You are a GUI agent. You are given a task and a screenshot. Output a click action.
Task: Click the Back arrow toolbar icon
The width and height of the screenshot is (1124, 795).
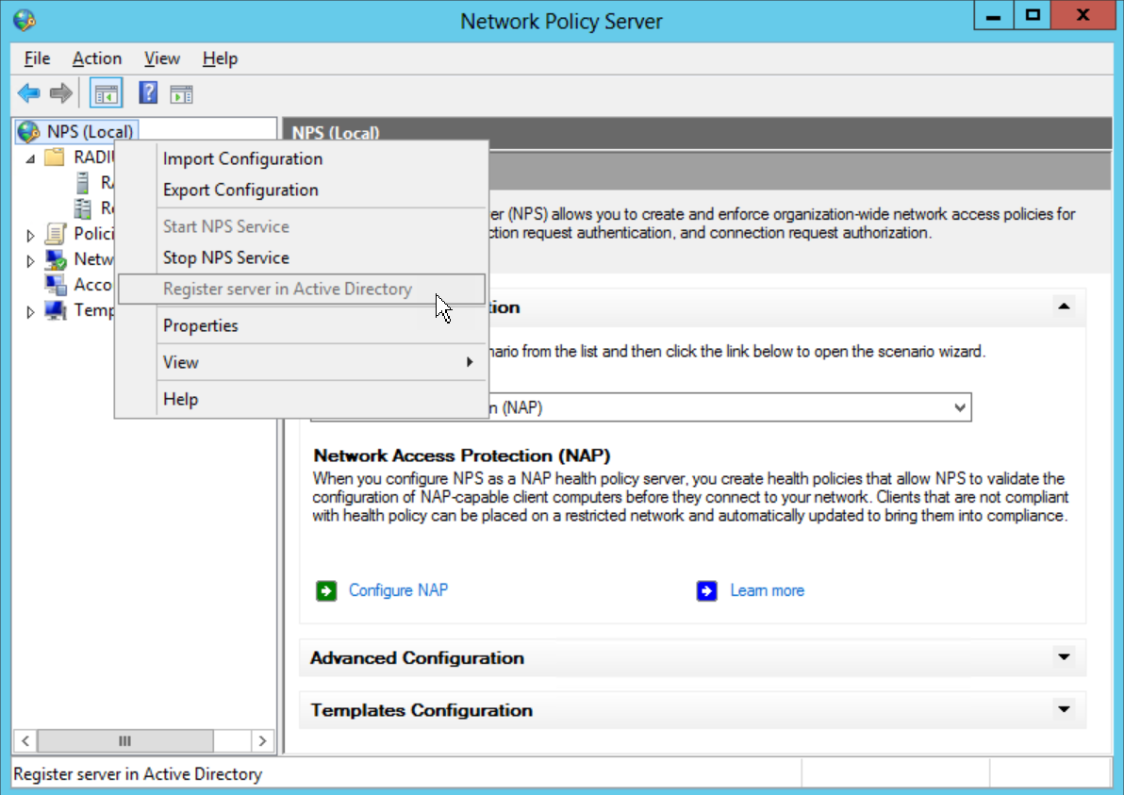[29, 93]
